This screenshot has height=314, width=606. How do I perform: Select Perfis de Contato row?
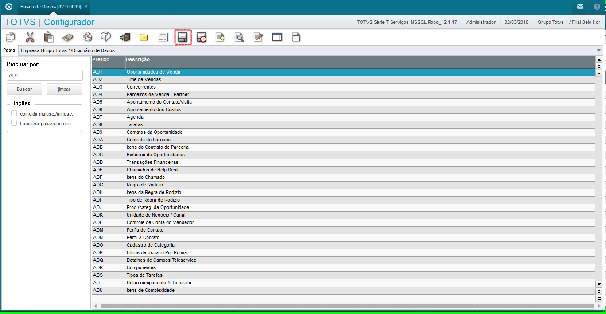tap(343, 230)
